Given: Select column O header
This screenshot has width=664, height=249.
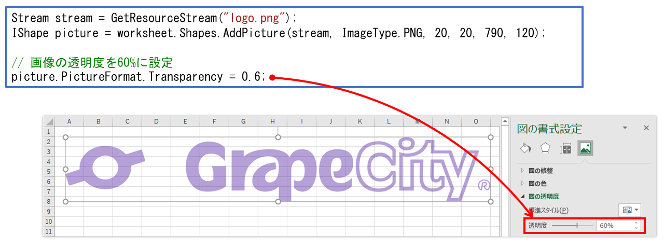Looking at the screenshot, I should (x=476, y=122).
